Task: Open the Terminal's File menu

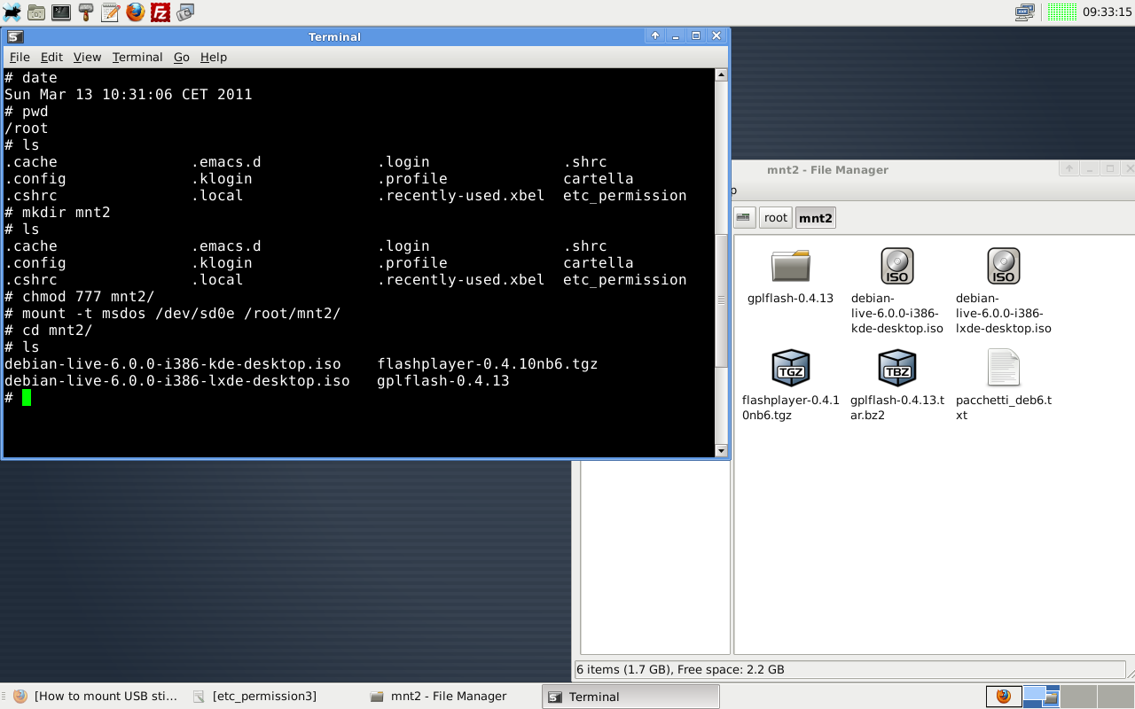Action: (x=20, y=57)
